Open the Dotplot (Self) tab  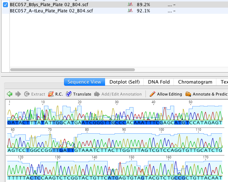click(x=124, y=82)
